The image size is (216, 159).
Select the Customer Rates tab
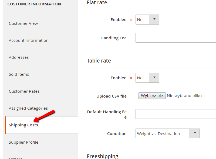[x=24, y=91]
